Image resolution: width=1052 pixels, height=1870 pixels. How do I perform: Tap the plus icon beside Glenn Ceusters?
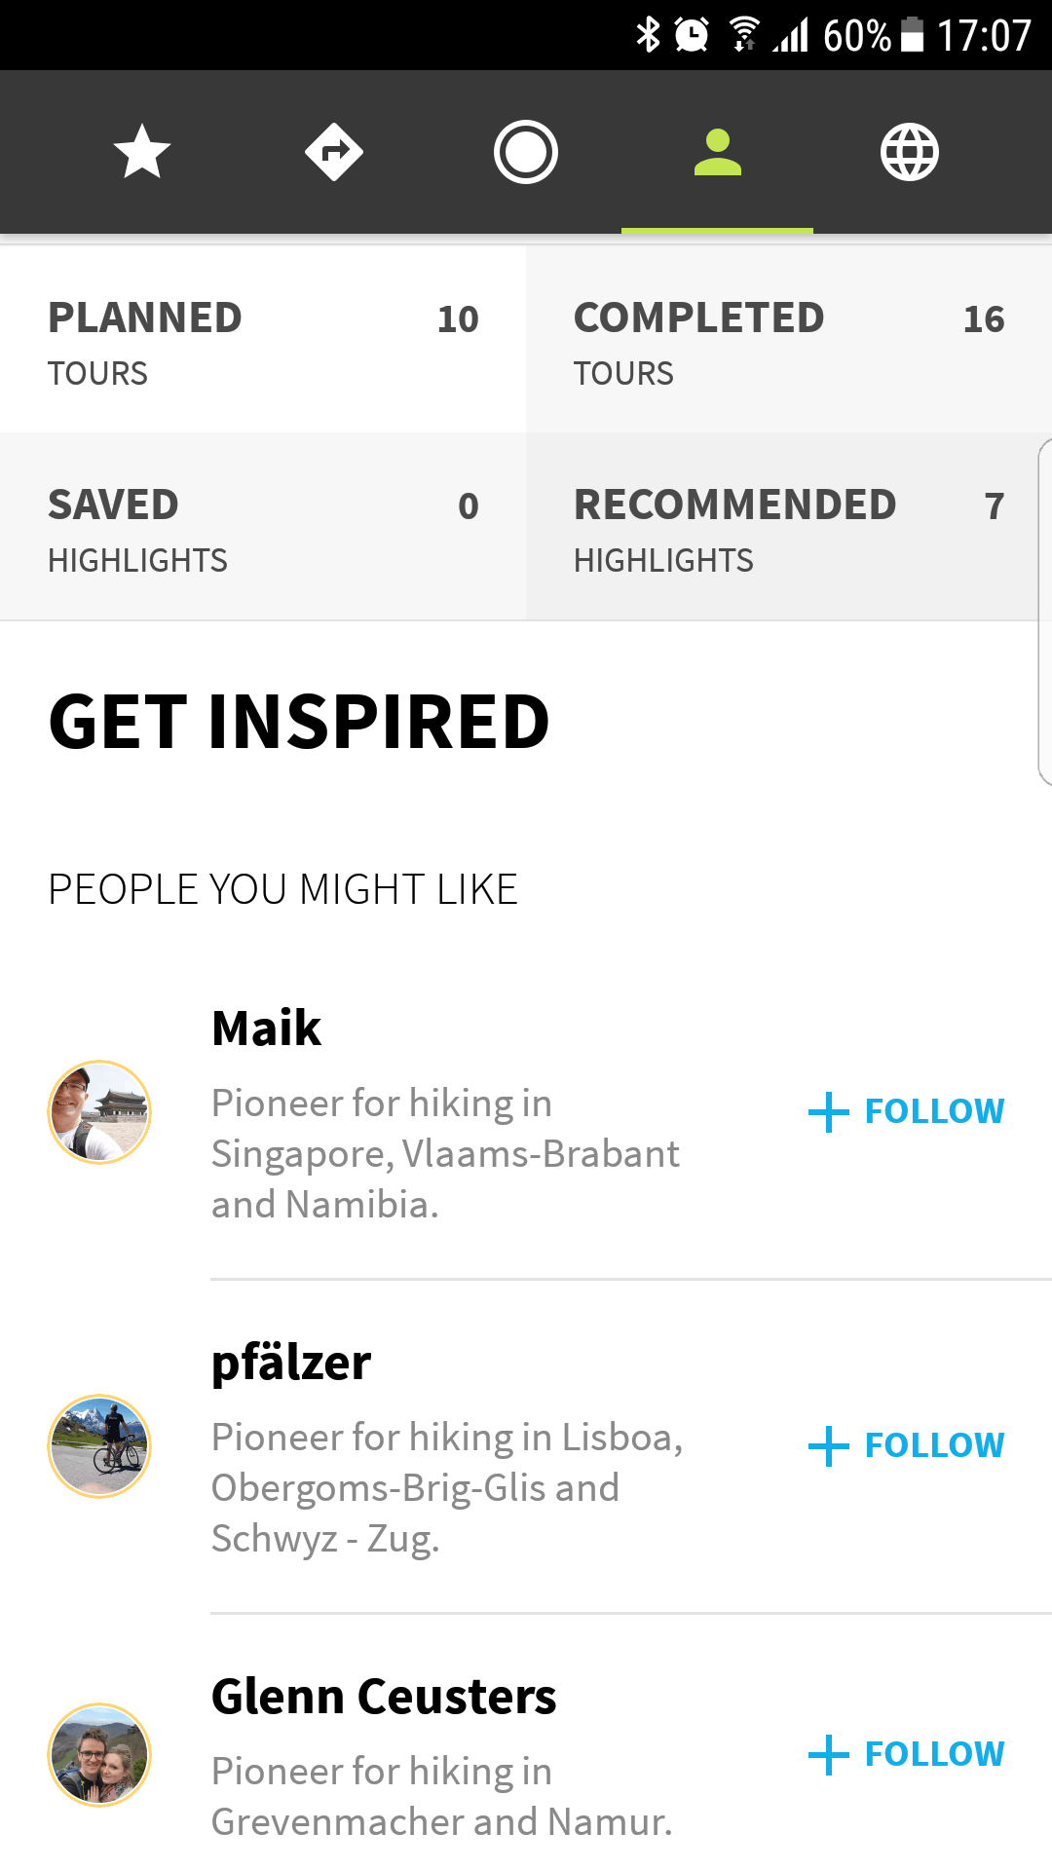click(828, 1754)
